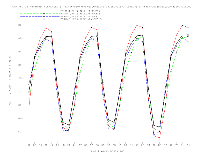Click x-axis tick label '39'
205x158 pixels.
[103, 145]
